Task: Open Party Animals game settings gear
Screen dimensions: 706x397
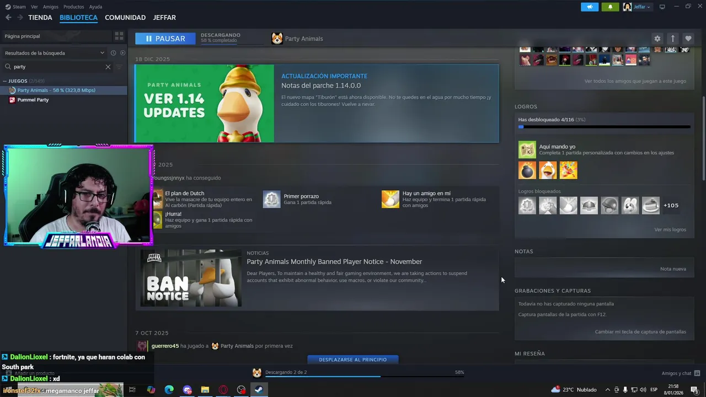Action: click(x=657, y=39)
